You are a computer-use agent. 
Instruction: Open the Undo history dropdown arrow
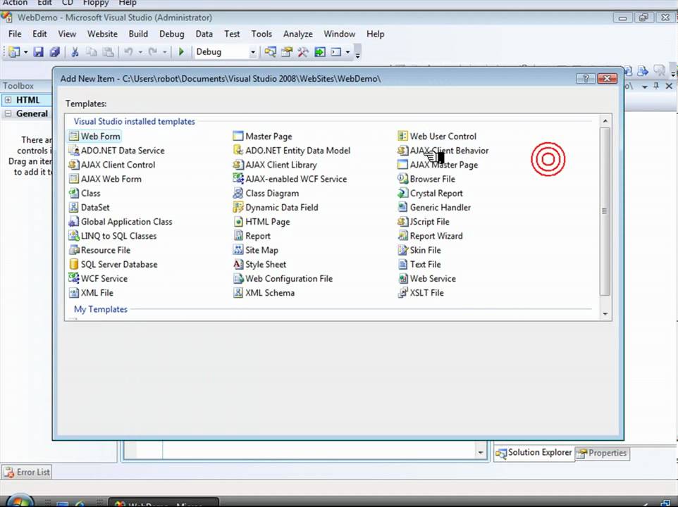pyautogui.click(x=140, y=52)
